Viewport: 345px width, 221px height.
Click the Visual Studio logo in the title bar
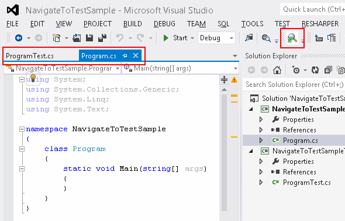point(13,10)
